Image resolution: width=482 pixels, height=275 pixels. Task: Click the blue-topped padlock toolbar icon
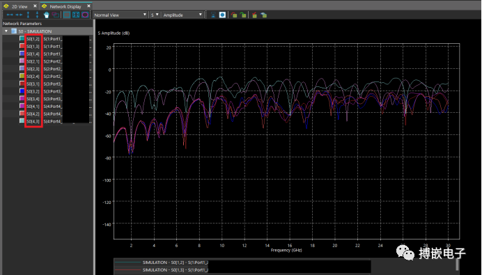click(x=263, y=15)
